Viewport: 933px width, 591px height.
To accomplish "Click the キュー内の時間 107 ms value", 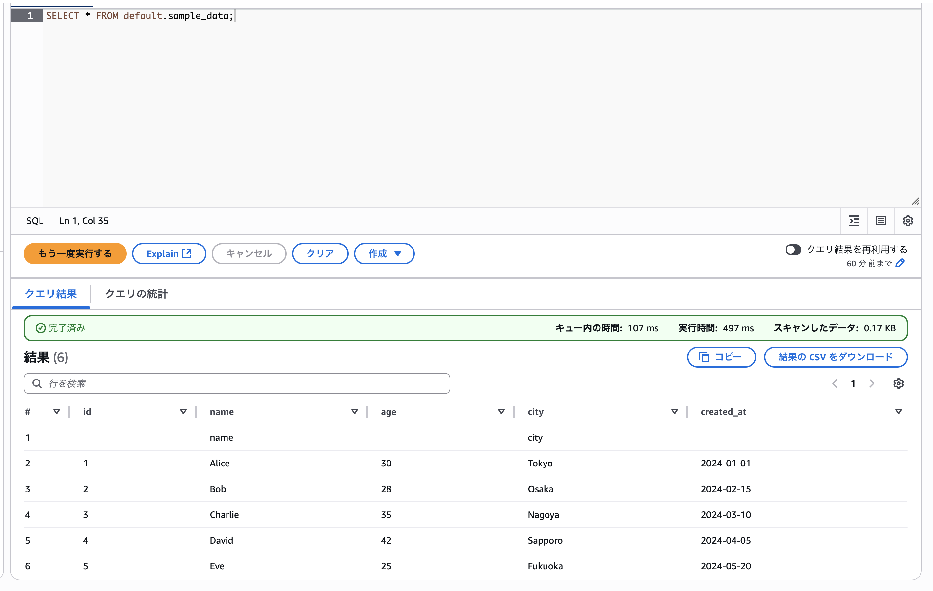I will (x=643, y=328).
